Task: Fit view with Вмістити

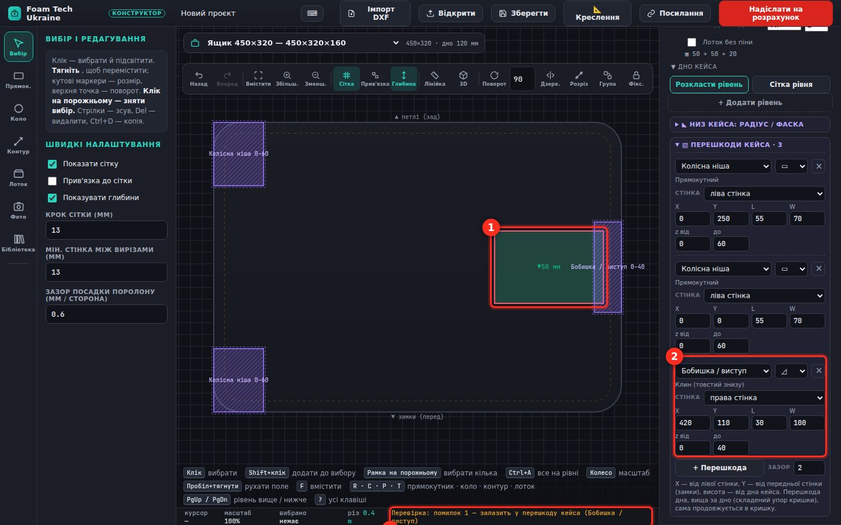Action: [258, 79]
